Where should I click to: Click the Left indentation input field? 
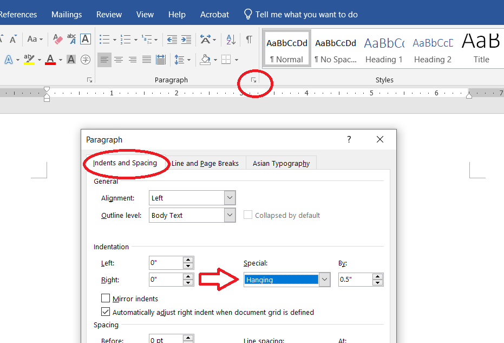(166, 263)
